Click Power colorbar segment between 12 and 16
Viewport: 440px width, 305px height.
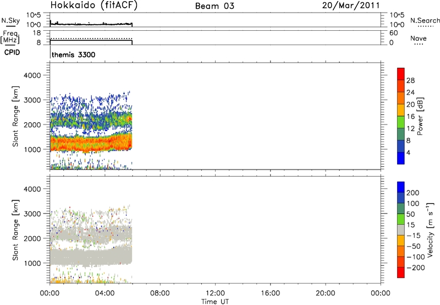[x=401, y=122]
